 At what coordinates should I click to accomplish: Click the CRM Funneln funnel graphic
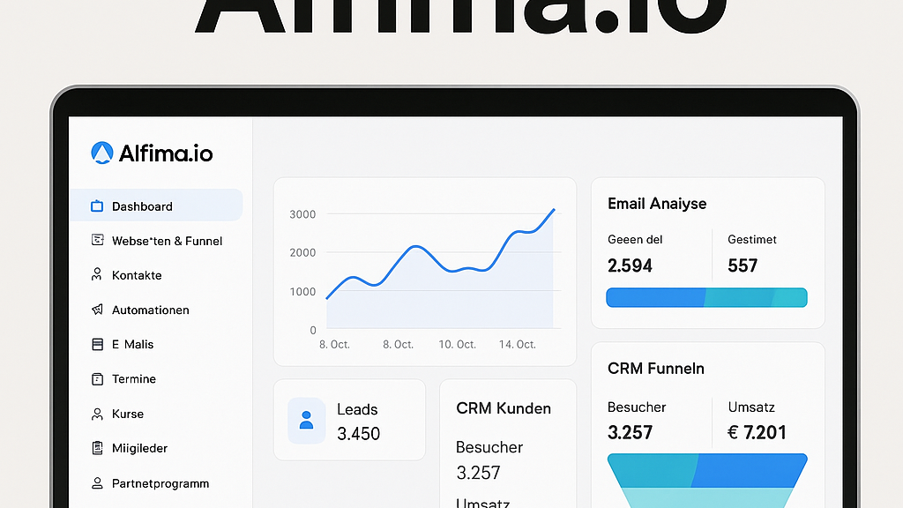707,481
